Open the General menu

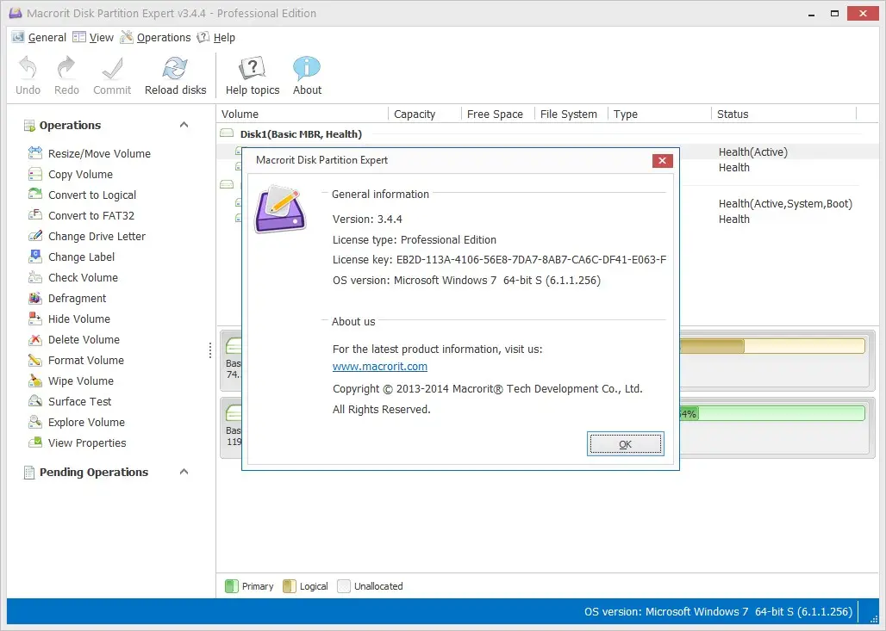[39, 37]
